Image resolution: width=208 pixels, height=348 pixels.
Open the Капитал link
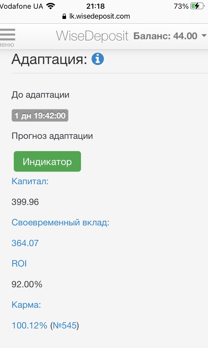tap(30, 181)
